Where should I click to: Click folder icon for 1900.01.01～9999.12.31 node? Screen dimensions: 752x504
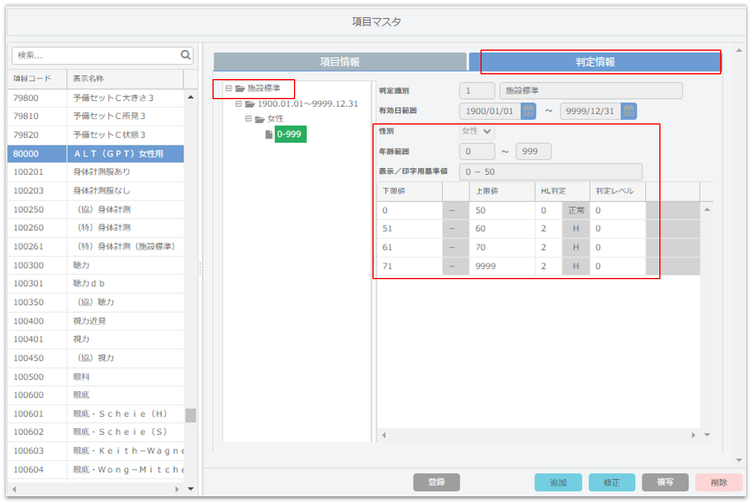250,104
